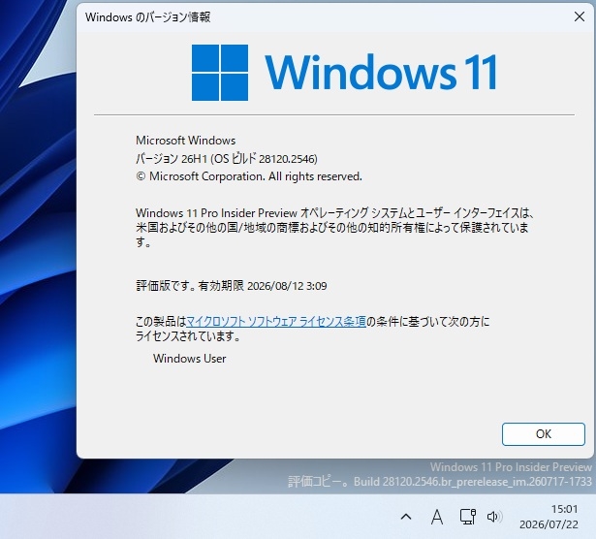596x539 pixels.
Task: Click the IME input mode A indicator
Action: pyautogui.click(x=437, y=517)
